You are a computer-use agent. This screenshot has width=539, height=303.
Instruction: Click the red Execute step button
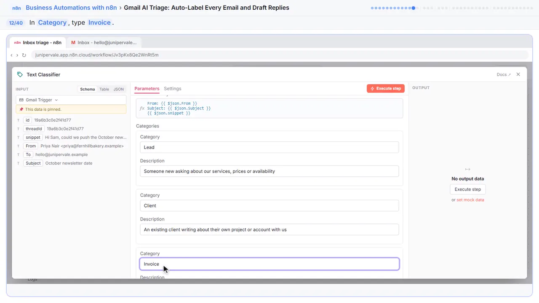point(386,89)
